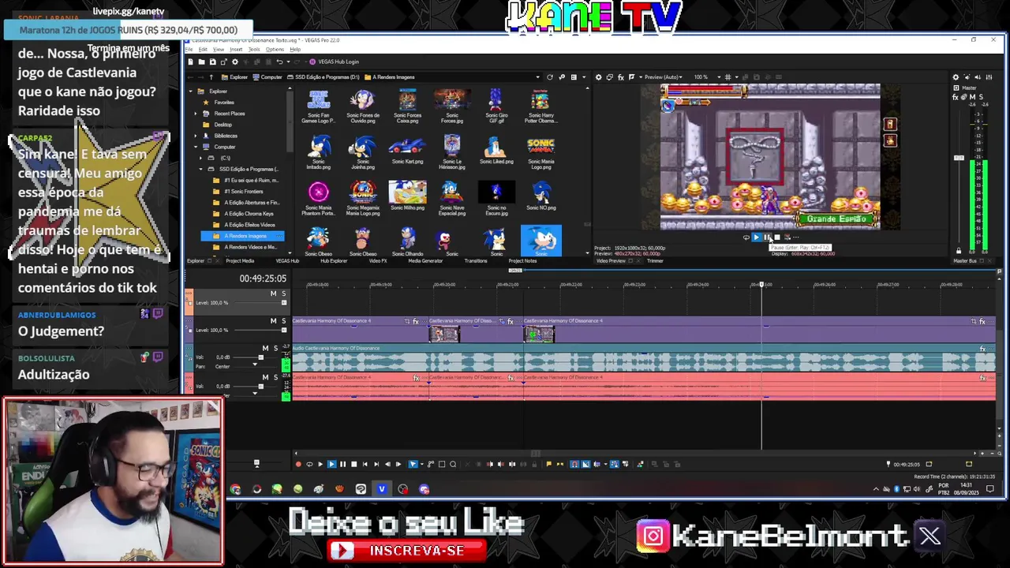Image resolution: width=1010 pixels, height=568 pixels.
Task: Click Event FX on first purple video clip
Action: tap(416, 321)
